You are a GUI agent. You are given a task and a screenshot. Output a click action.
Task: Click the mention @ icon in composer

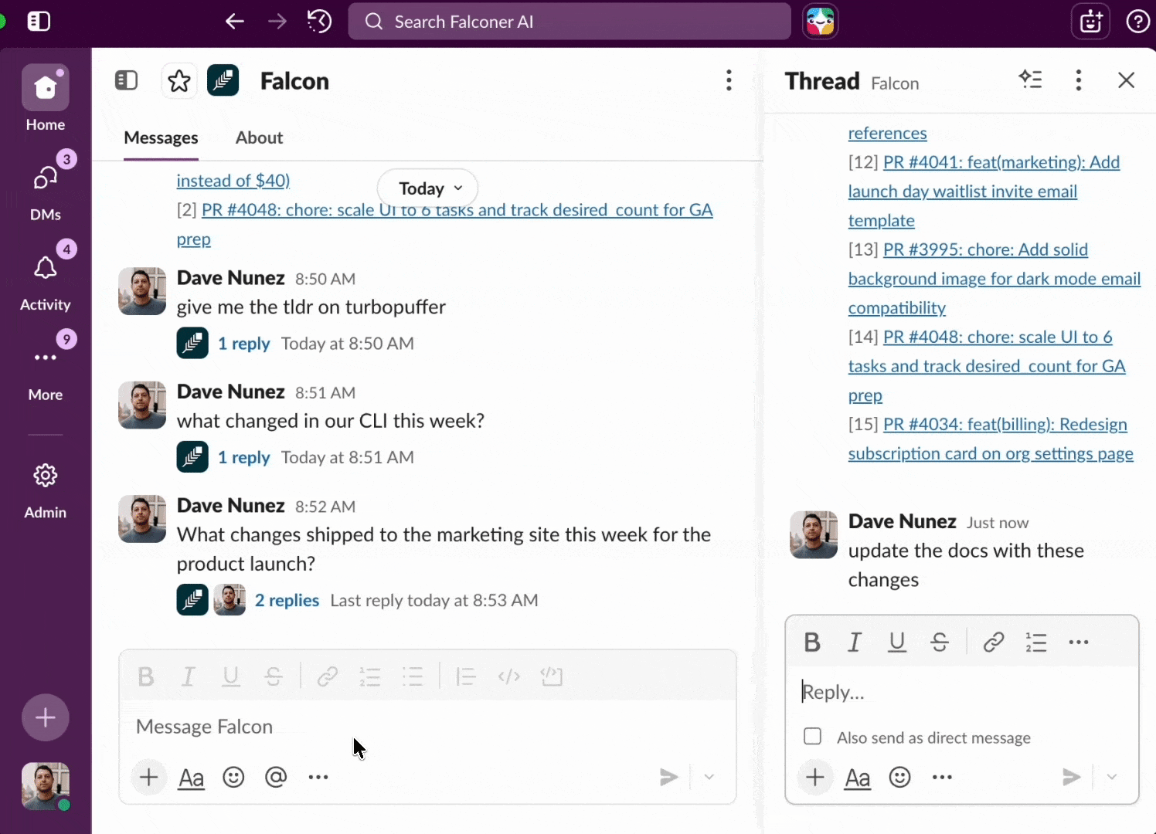276,777
